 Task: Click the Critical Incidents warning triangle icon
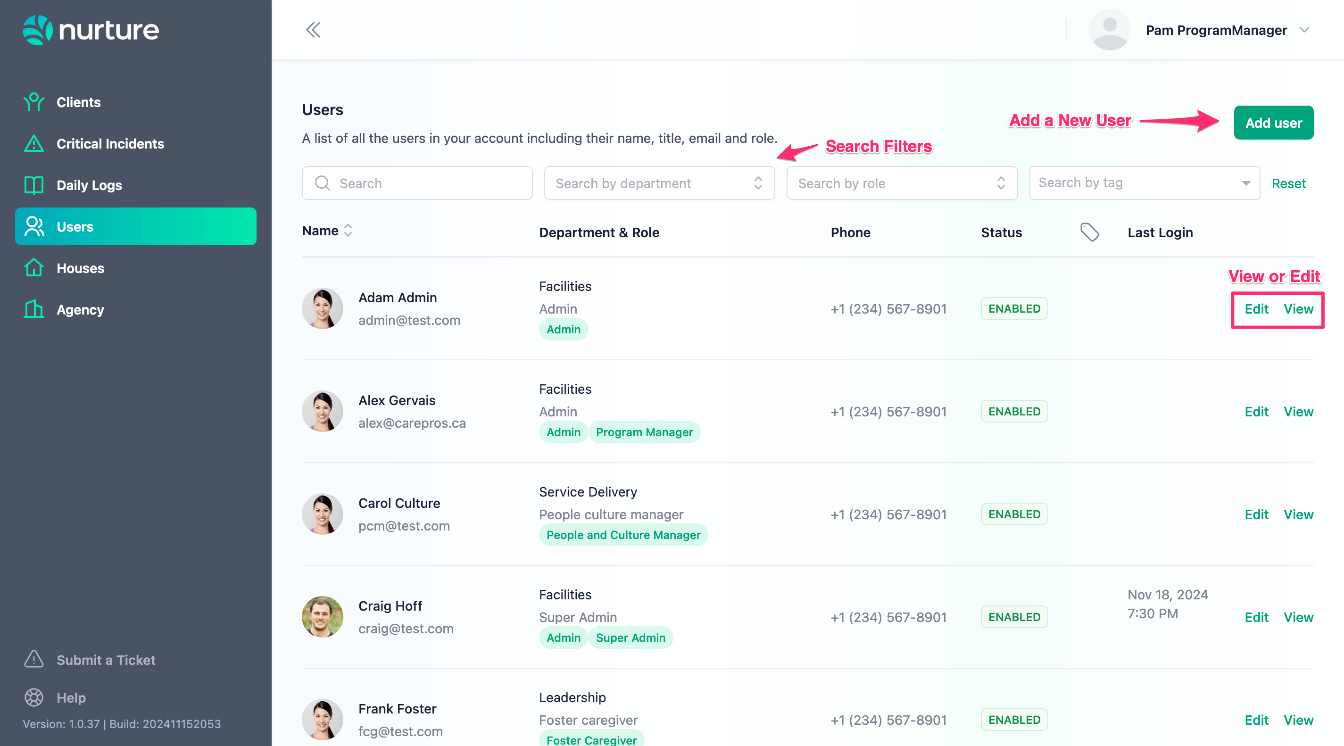pos(34,143)
